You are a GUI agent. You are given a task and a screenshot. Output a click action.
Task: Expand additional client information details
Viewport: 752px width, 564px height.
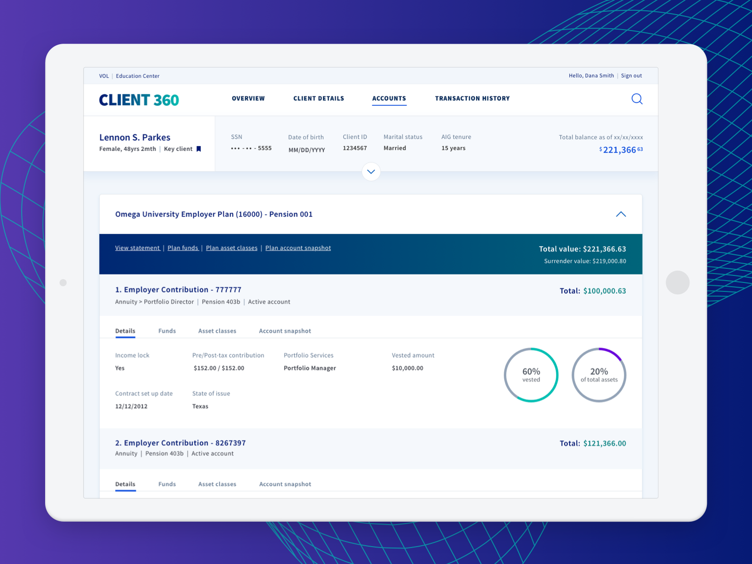[x=371, y=172]
